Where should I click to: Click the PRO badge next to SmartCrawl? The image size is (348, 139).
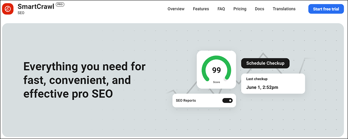click(x=60, y=5)
